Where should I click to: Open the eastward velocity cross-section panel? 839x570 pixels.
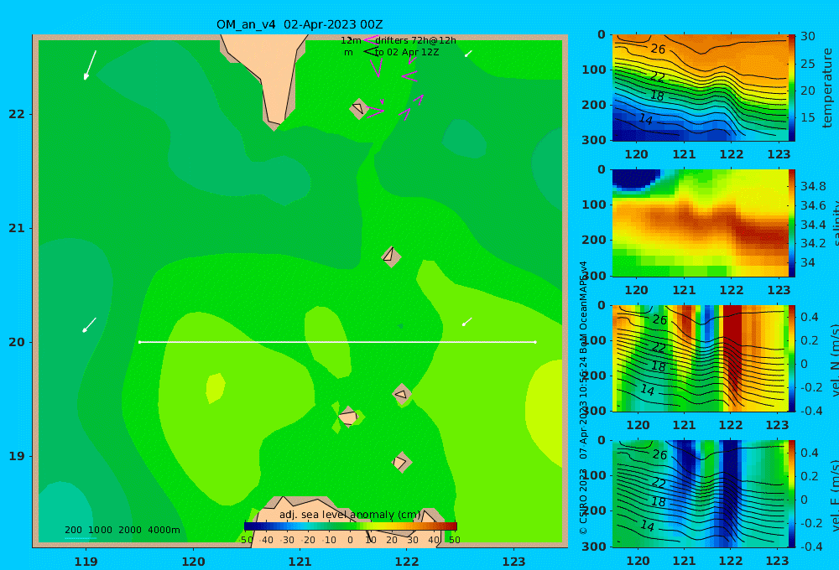click(x=701, y=494)
